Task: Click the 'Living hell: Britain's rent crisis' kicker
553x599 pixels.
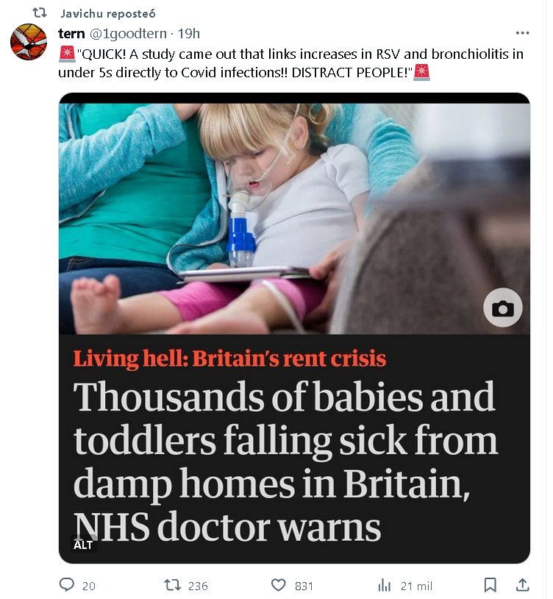Action: (229, 358)
